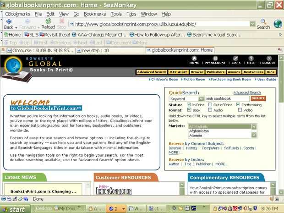Open the Window menu
The width and height of the screenshot is (284, 213).
149,14
